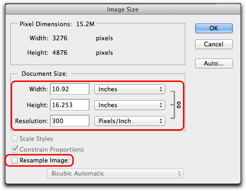The width and height of the screenshot is (246, 191).
Task: Confirm with the OK button
Action: point(214,28)
